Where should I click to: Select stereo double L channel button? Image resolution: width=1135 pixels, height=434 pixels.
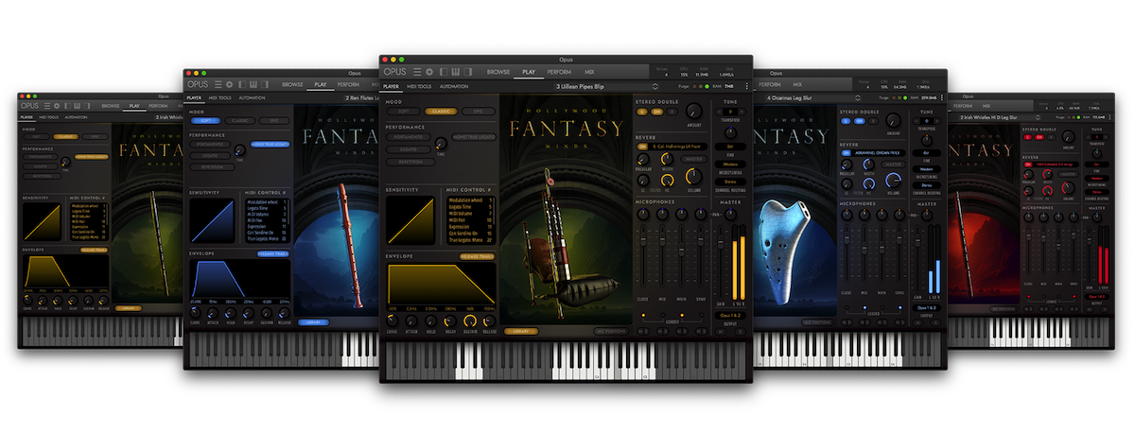click(x=642, y=112)
